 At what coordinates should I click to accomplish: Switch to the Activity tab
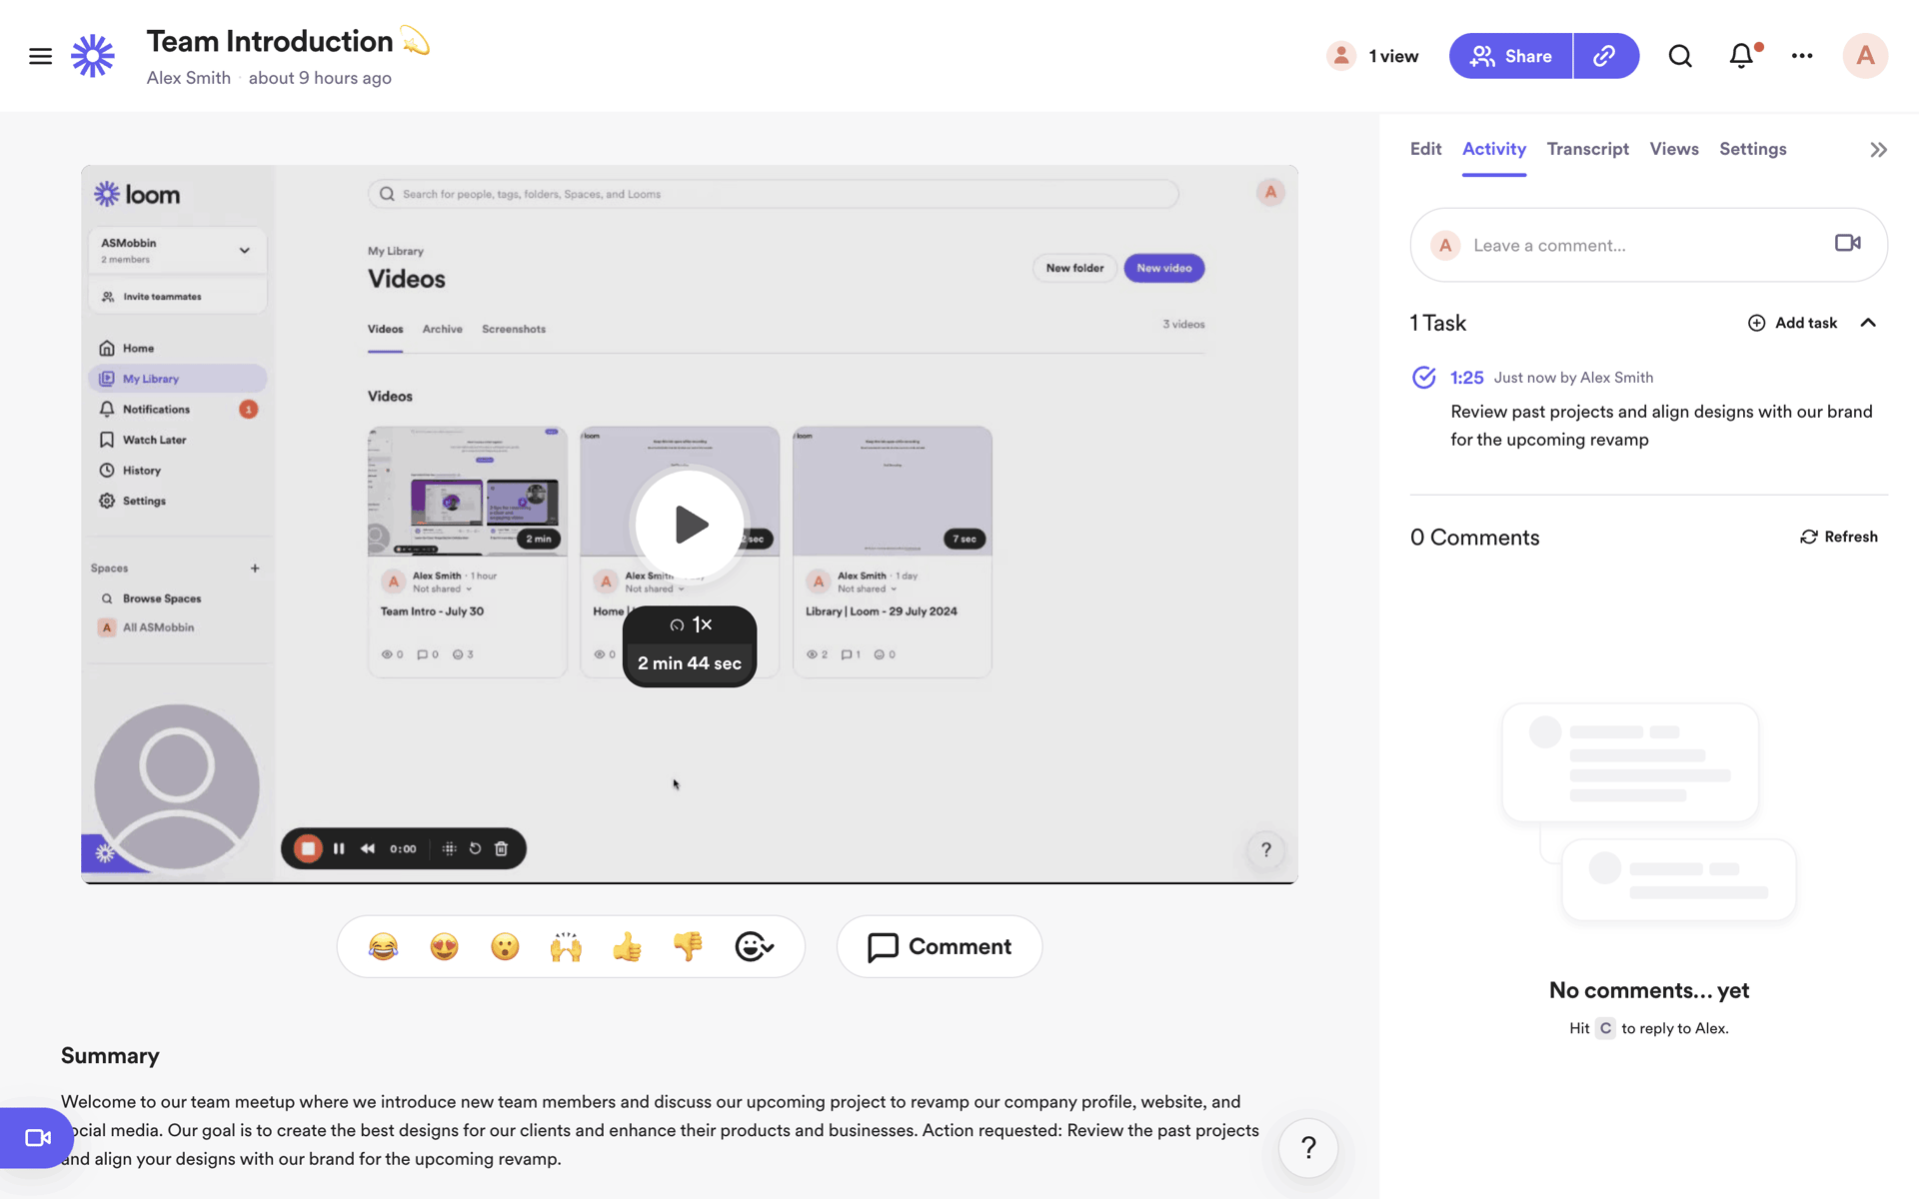click(x=1493, y=149)
